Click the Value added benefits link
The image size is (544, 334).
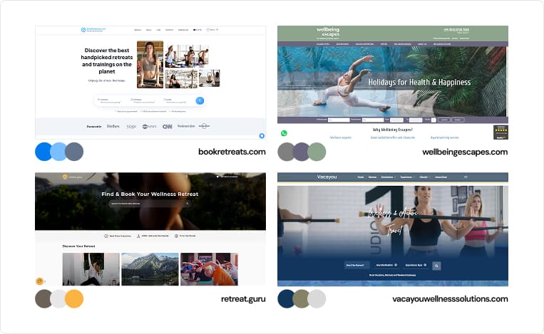(x=392, y=137)
